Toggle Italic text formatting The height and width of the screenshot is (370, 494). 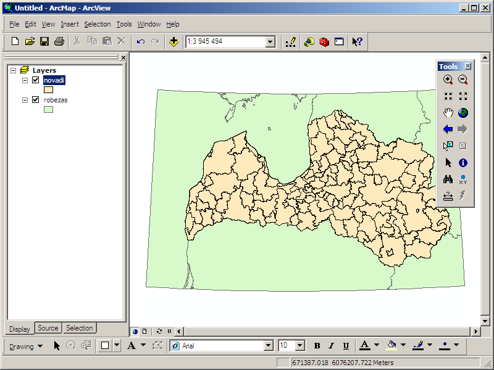pyautogui.click(x=331, y=346)
